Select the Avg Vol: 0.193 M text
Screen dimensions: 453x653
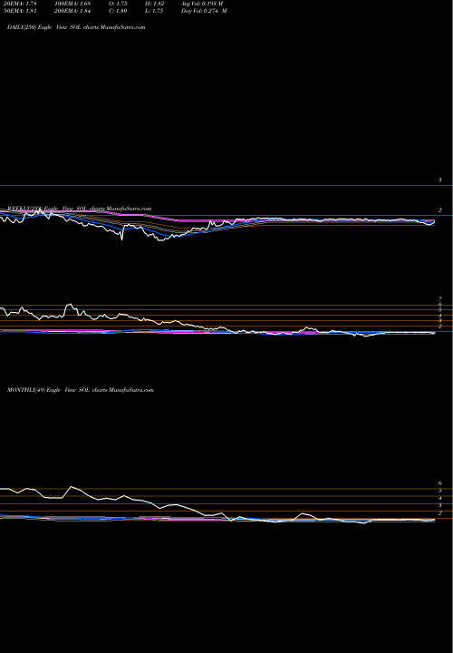(202, 4)
